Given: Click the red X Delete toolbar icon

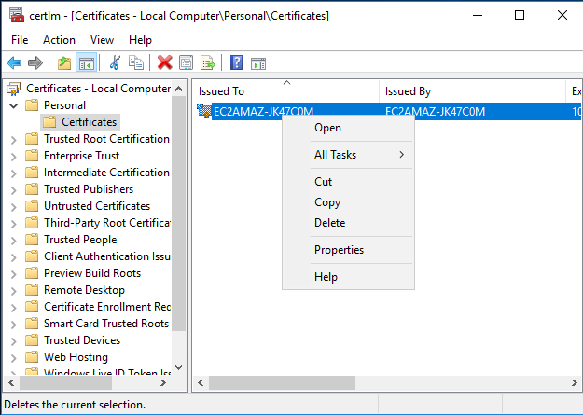Looking at the screenshot, I should click(165, 62).
